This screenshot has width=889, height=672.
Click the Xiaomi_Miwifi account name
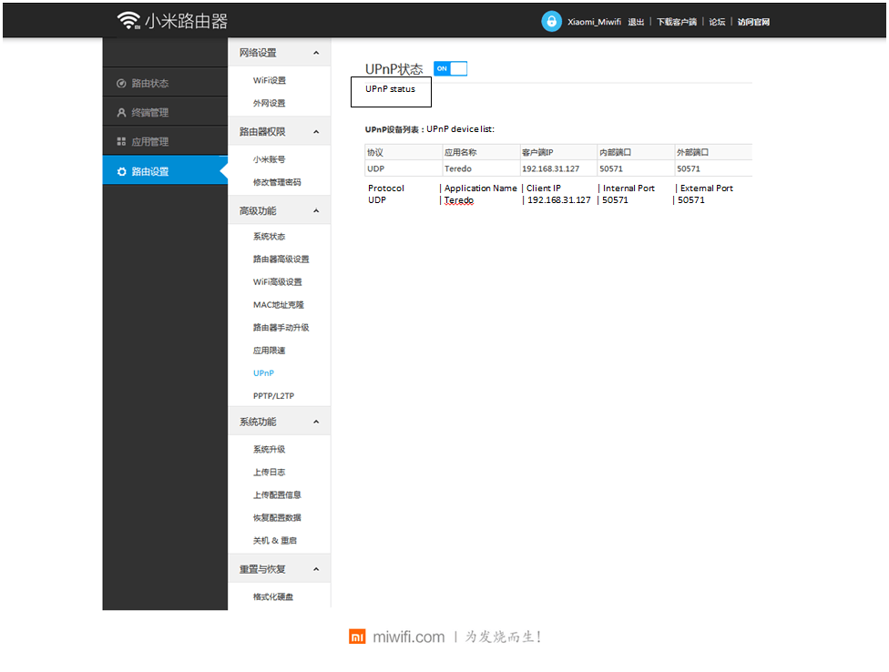[x=594, y=22]
